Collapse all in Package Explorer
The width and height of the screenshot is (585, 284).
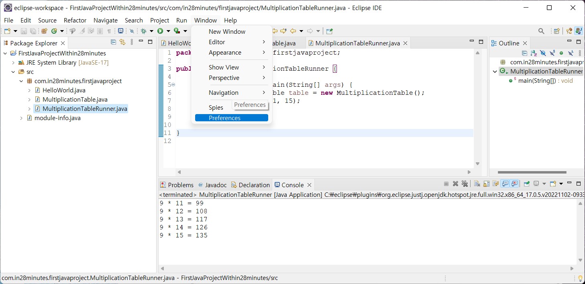pos(113,42)
